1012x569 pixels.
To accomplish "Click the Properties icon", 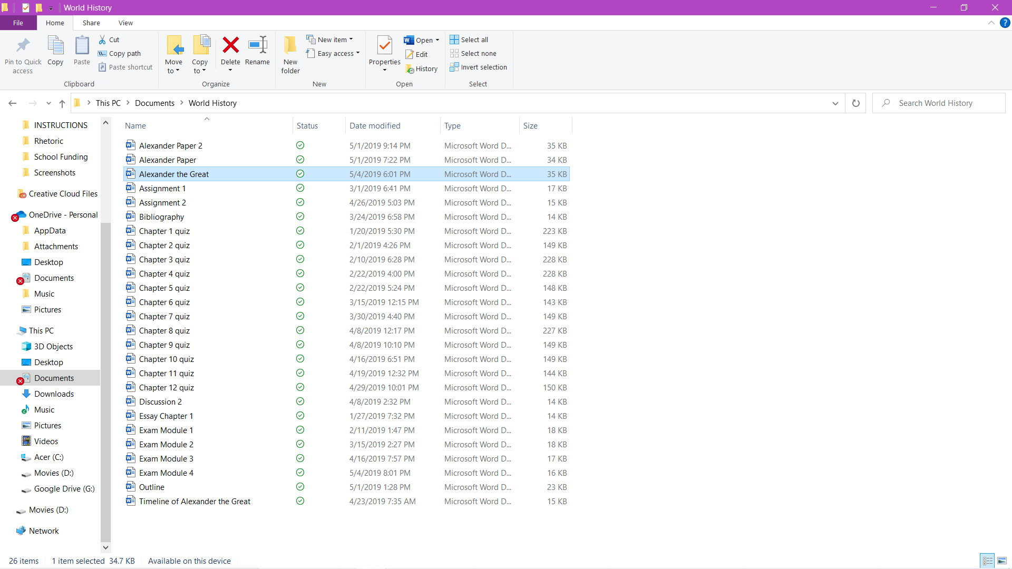I will tap(384, 46).
